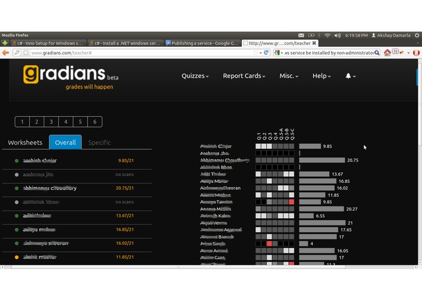
Task: Switch to Install .NET windows service tab
Action: (126, 43)
